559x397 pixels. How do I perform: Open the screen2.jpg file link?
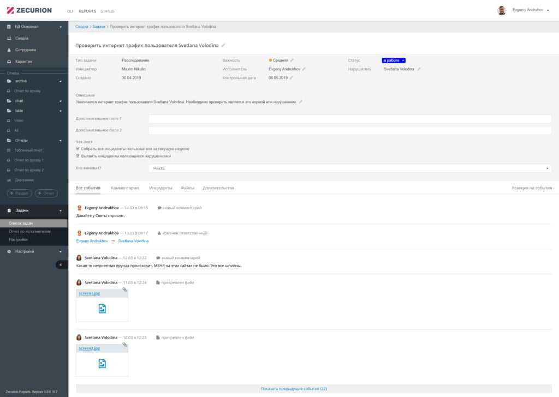(90, 348)
